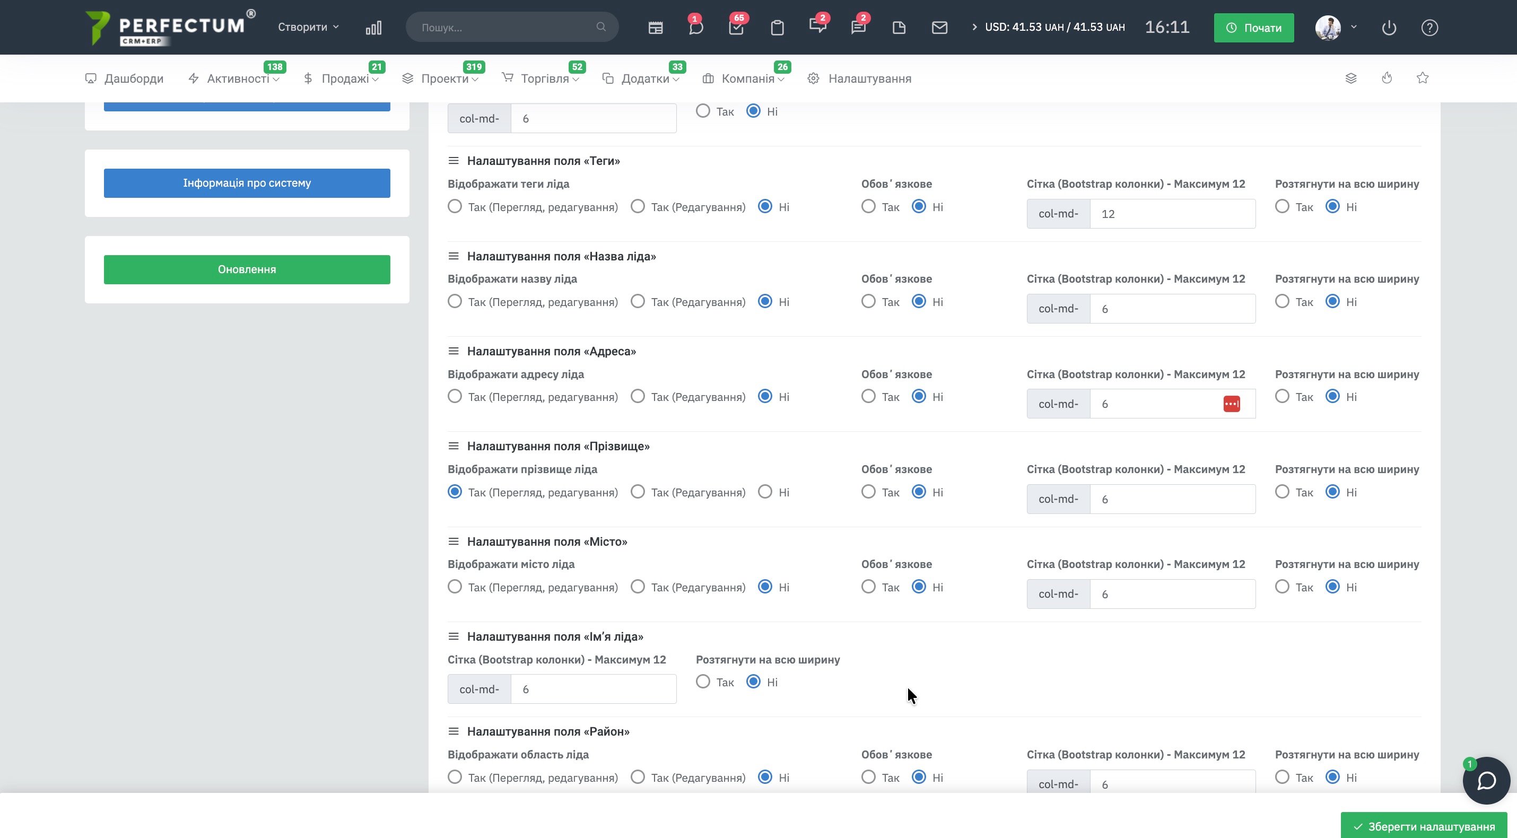Image resolution: width=1517 pixels, height=838 pixels.
Task: Click the power logout icon
Action: (1389, 28)
